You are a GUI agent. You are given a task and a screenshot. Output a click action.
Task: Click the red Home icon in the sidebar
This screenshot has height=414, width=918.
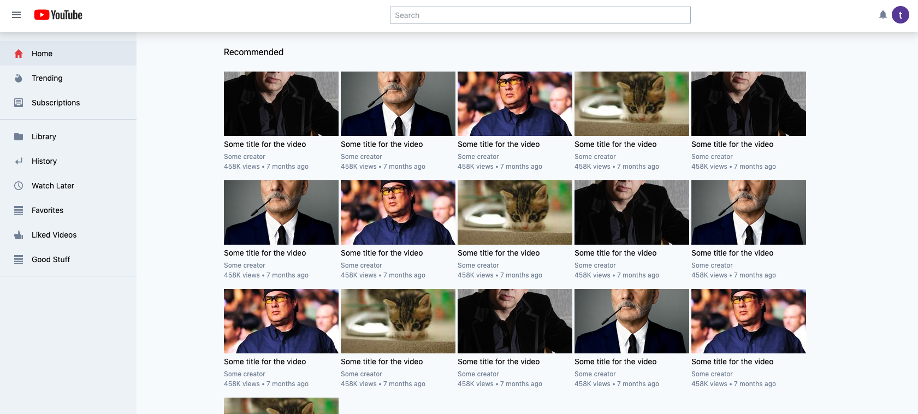point(19,54)
